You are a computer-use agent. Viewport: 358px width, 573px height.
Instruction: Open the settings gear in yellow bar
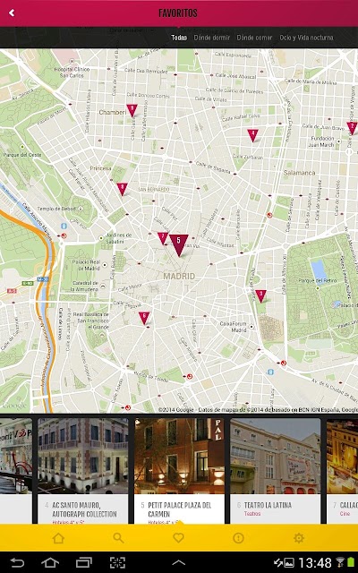pyautogui.click(x=299, y=538)
